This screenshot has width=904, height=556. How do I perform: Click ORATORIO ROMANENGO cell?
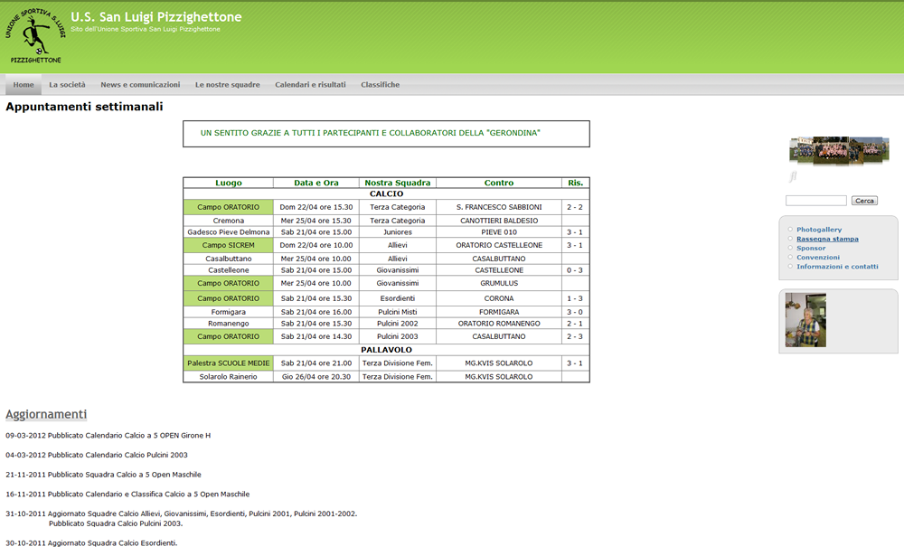tap(499, 323)
